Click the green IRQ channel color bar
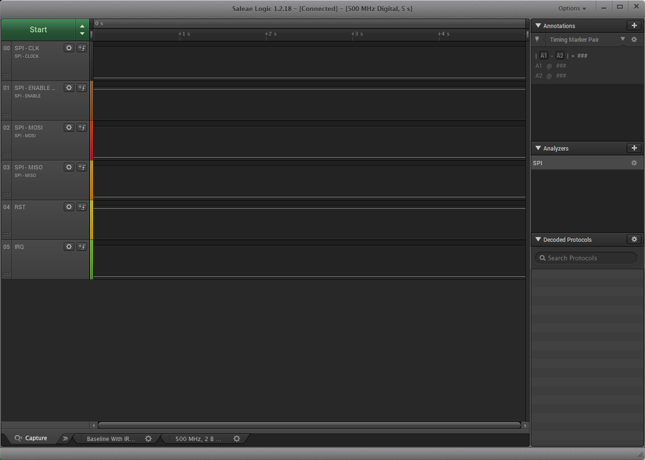Image resolution: width=645 pixels, height=460 pixels. pos(91,260)
